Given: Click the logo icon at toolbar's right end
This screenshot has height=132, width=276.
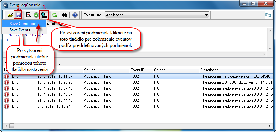Looking at the screenshot, I should 268,15.
